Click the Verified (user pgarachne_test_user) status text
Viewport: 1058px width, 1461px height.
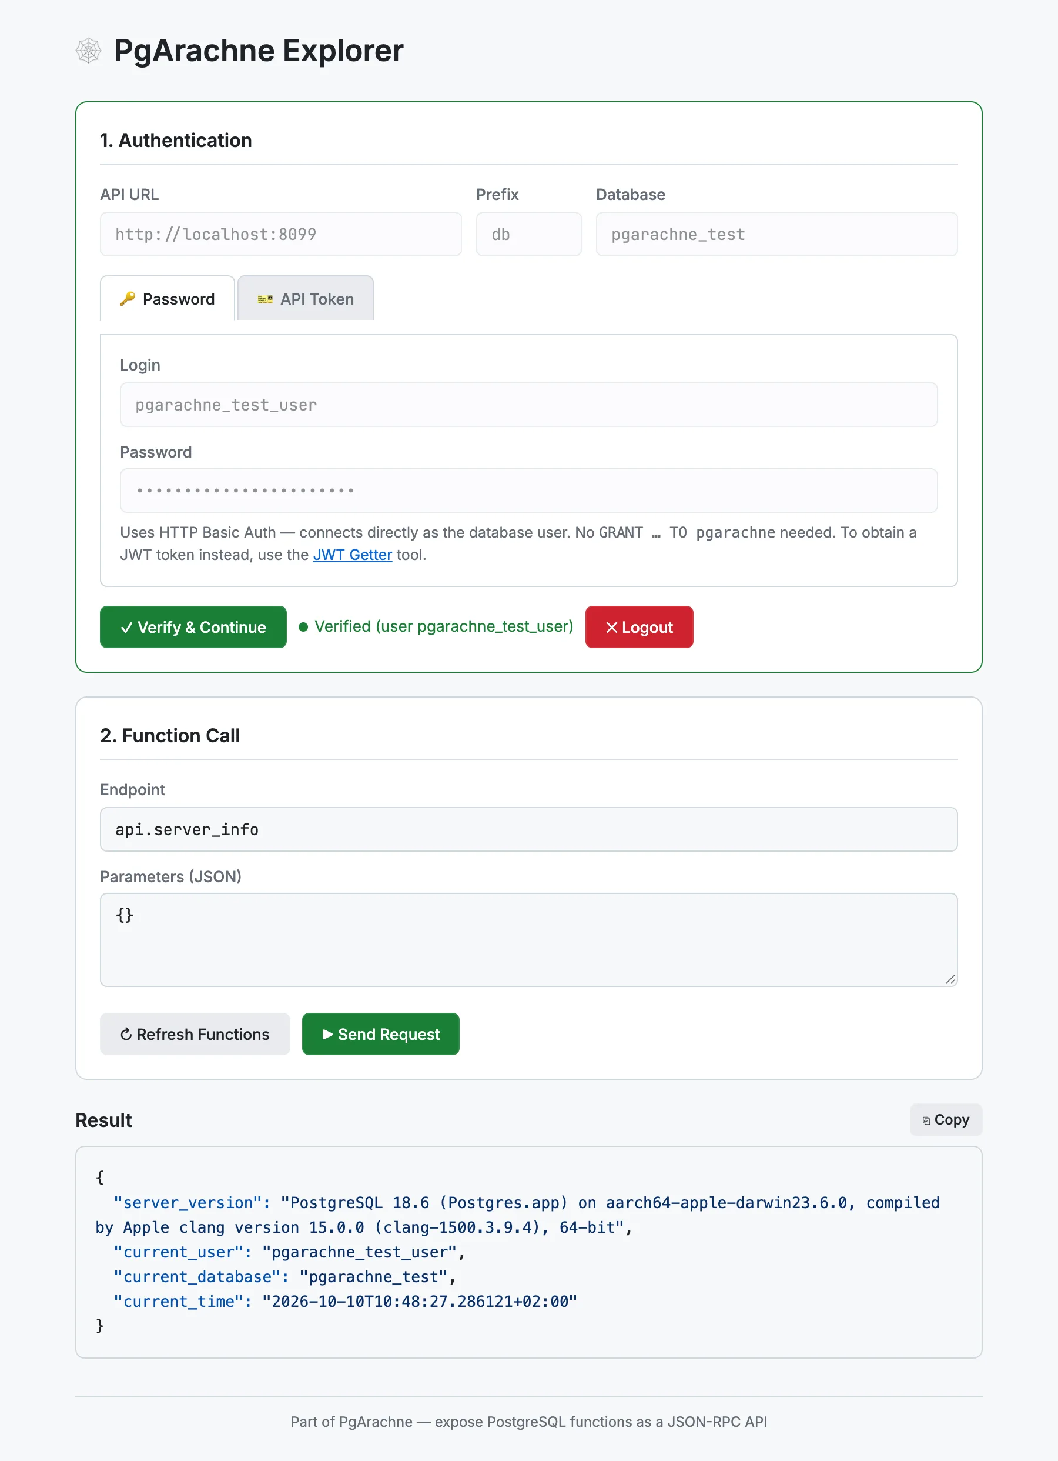coord(444,627)
